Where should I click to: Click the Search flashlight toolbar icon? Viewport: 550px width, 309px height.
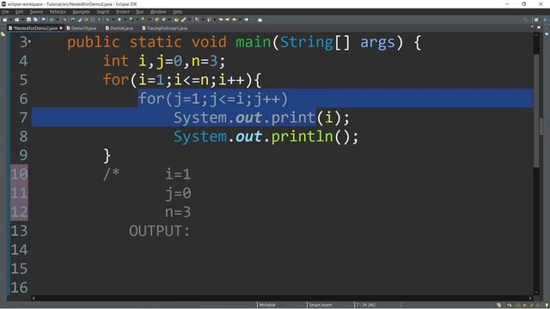tap(183, 20)
